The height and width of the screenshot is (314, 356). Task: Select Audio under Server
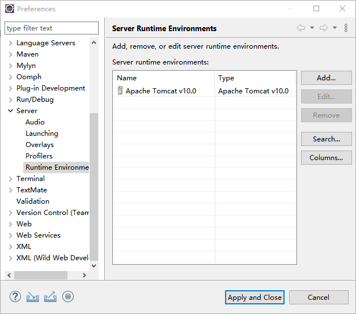(35, 122)
